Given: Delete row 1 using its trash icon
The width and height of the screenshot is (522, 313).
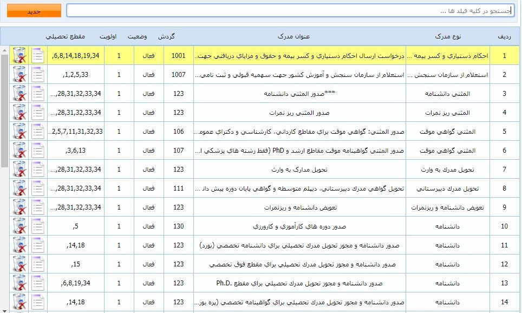Looking at the screenshot, I should point(19,56).
